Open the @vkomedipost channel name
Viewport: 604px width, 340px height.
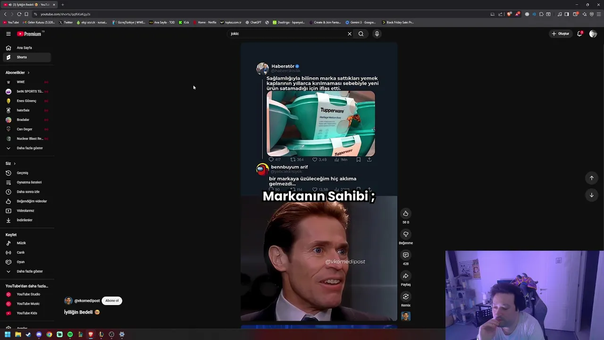87,301
